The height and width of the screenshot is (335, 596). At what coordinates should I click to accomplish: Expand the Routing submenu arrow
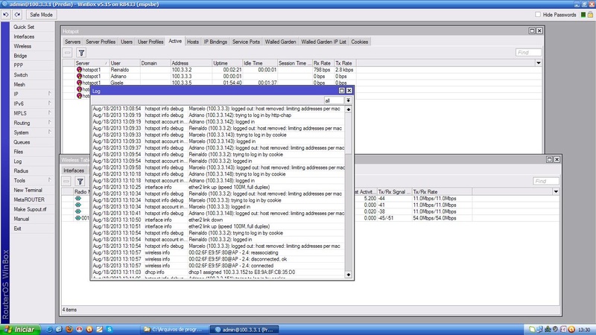pyautogui.click(x=49, y=122)
